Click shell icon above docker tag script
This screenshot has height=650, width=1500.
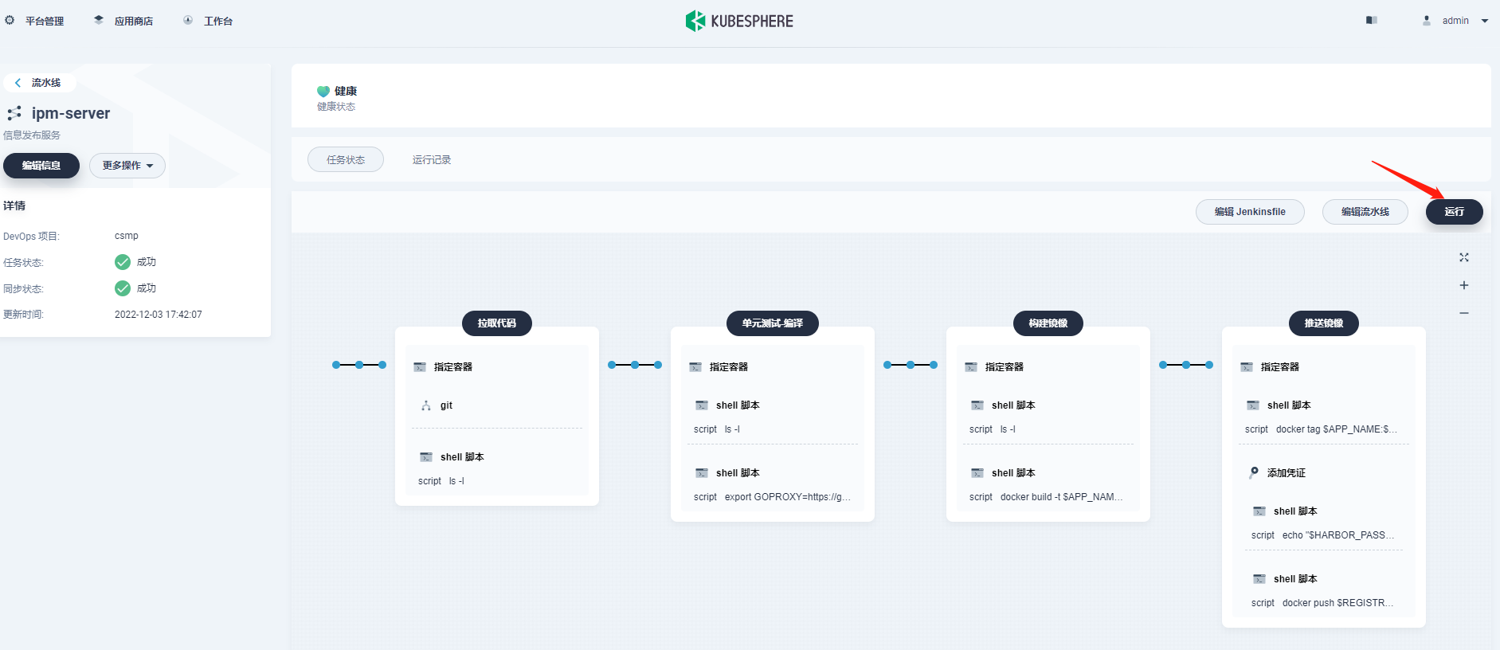coord(1253,405)
